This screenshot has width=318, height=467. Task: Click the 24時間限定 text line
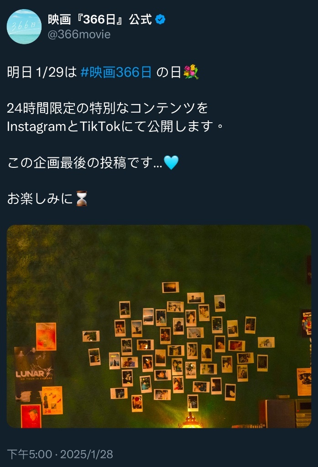107,108
